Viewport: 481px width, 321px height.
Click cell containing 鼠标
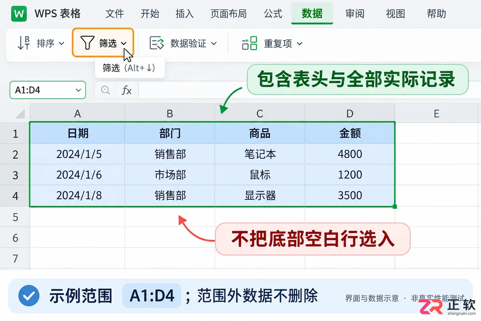click(x=260, y=175)
